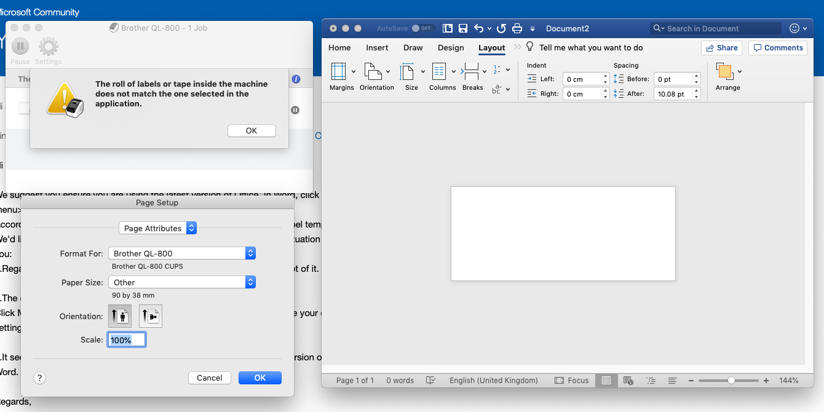Click the zoom slider handle in Word

(x=731, y=381)
